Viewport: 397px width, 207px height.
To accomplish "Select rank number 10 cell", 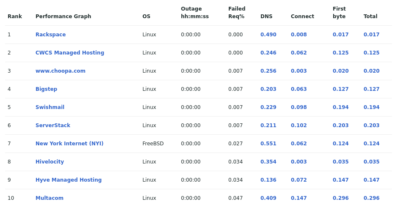I will [x=11, y=198].
